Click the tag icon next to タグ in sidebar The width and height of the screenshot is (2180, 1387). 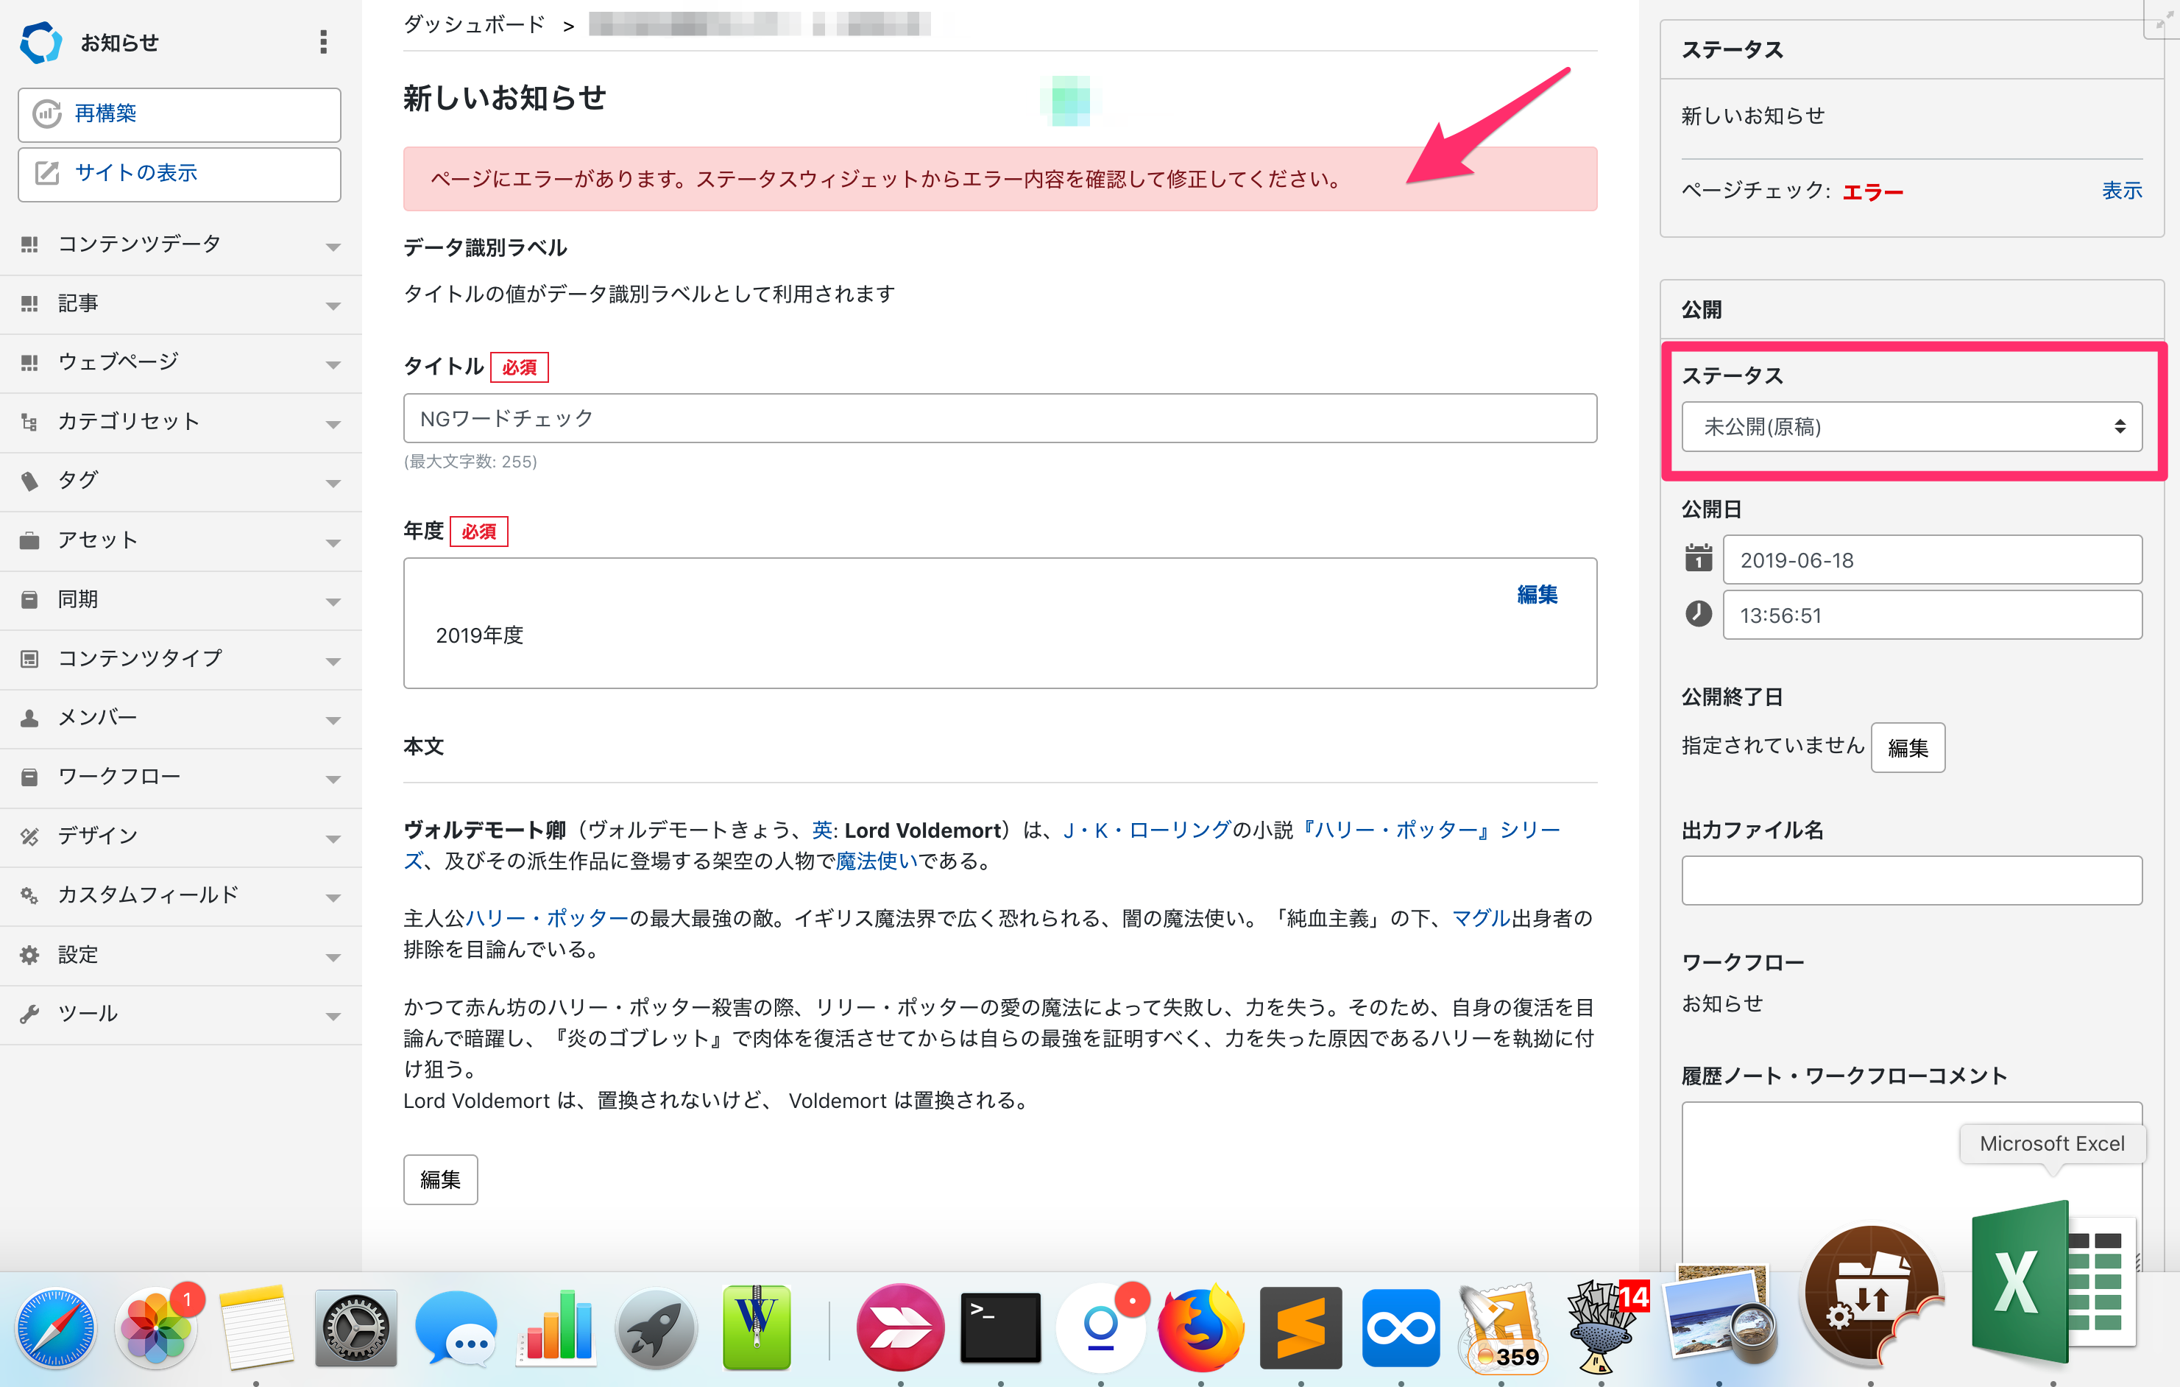click(29, 480)
